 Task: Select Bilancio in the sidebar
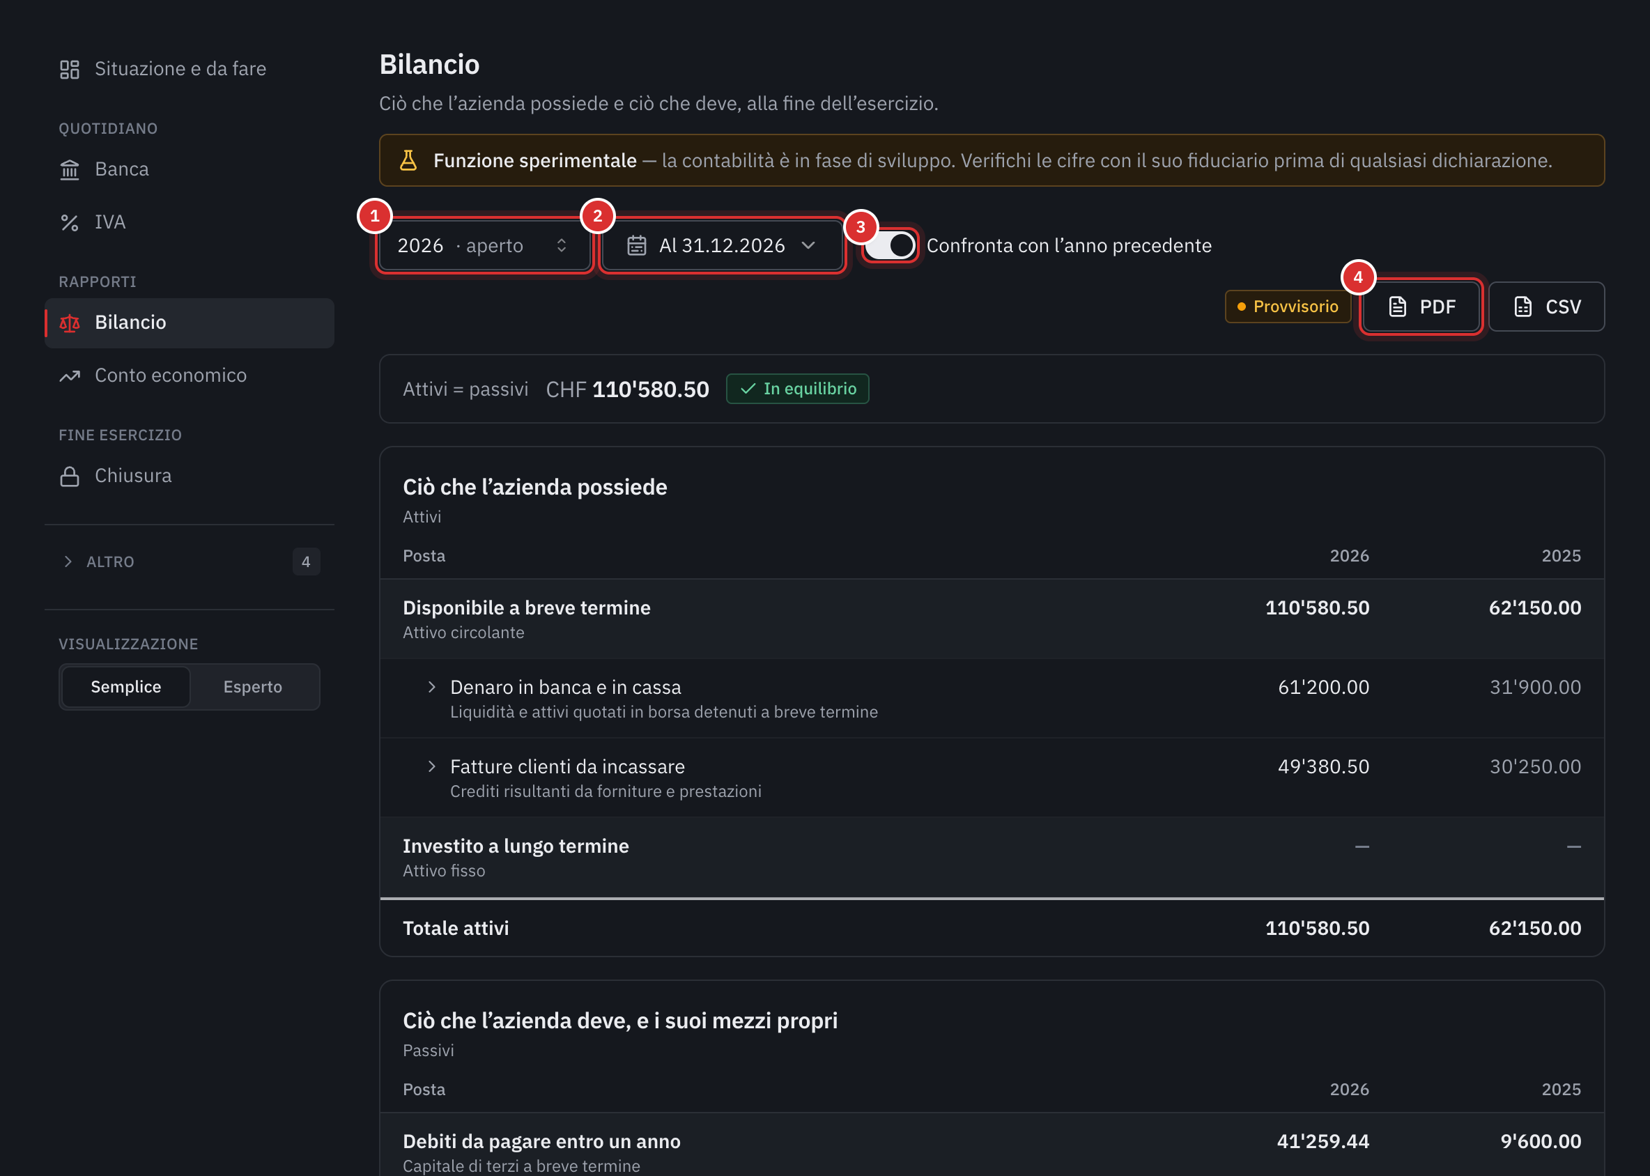(x=189, y=323)
